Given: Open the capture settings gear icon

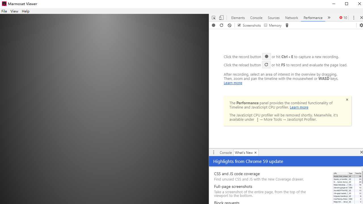Looking at the screenshot, I should (361, 25).
